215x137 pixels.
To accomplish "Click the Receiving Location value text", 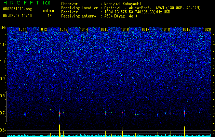I will coord(152,8).
